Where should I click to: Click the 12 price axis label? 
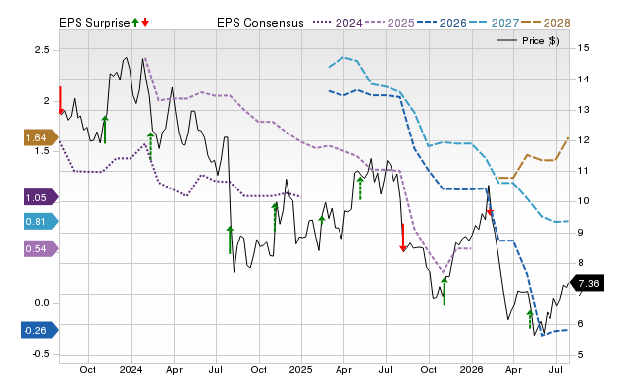tap(583, 139)
